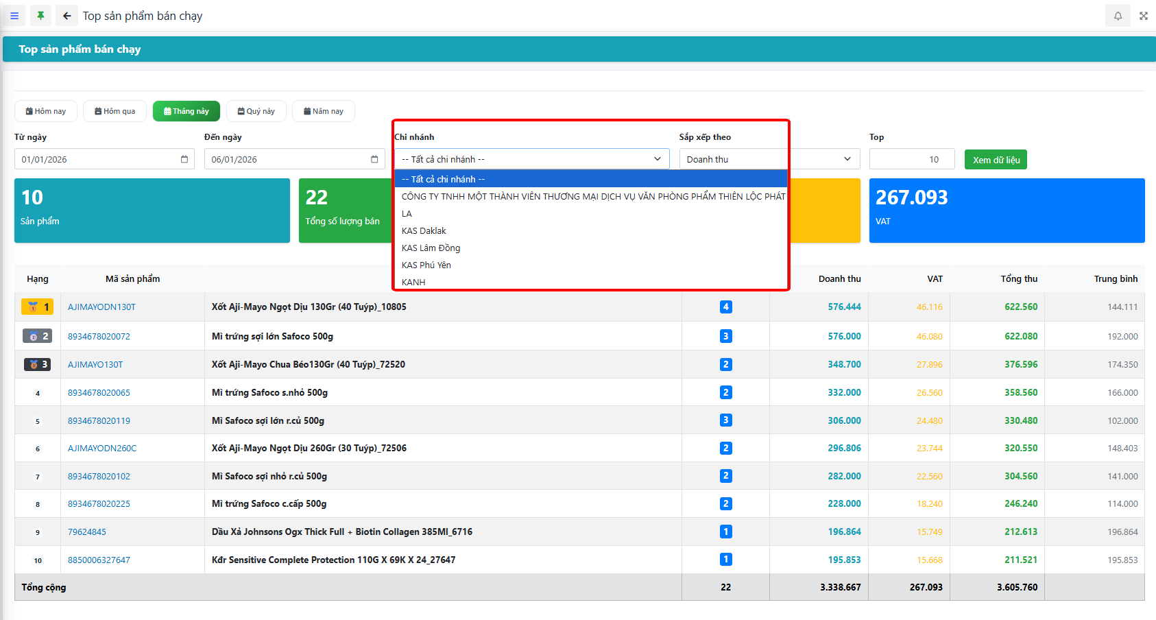Choose KAS Daklak from branch list
The image size is (1156, 620).
tap(424, 231)
